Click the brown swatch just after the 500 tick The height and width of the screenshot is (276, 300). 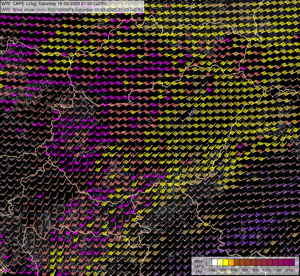click(x=237, y=263)
